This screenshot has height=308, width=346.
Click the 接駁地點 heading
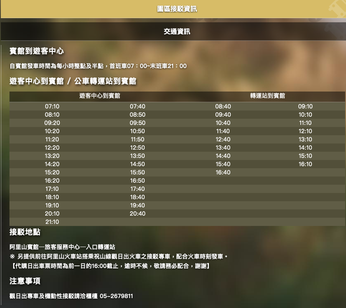coord(25,232)
